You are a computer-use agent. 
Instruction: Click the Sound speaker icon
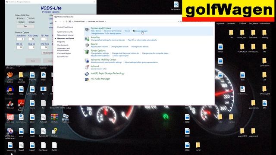coord(87,45)
